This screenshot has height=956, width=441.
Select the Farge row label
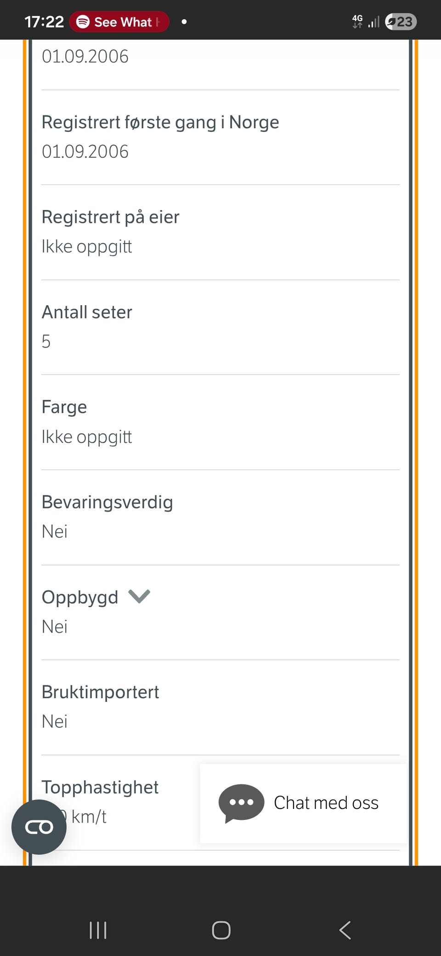click(x=64, y=407)
